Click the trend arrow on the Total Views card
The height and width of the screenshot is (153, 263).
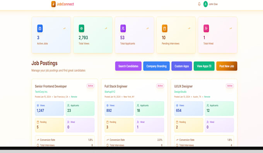pos(106,28)
